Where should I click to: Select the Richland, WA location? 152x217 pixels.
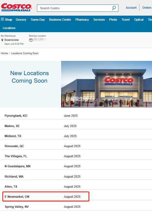click(x=14, y=177)
